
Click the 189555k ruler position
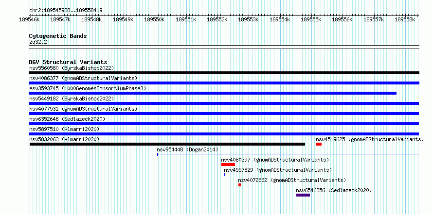point(311,19)
